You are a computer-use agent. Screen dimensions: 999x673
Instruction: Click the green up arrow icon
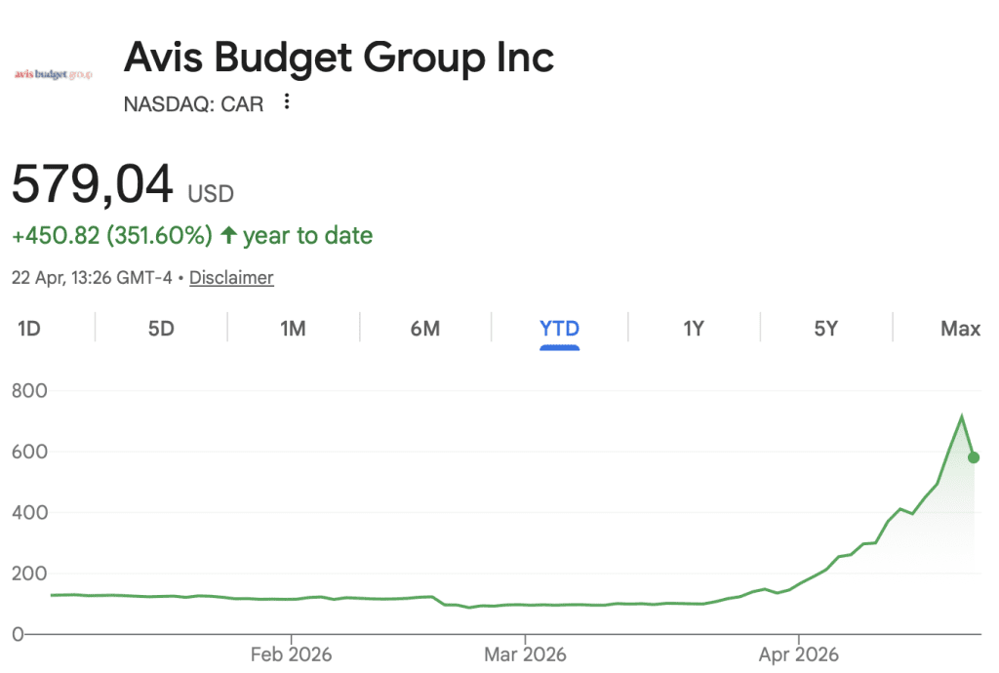pos(229,235)
